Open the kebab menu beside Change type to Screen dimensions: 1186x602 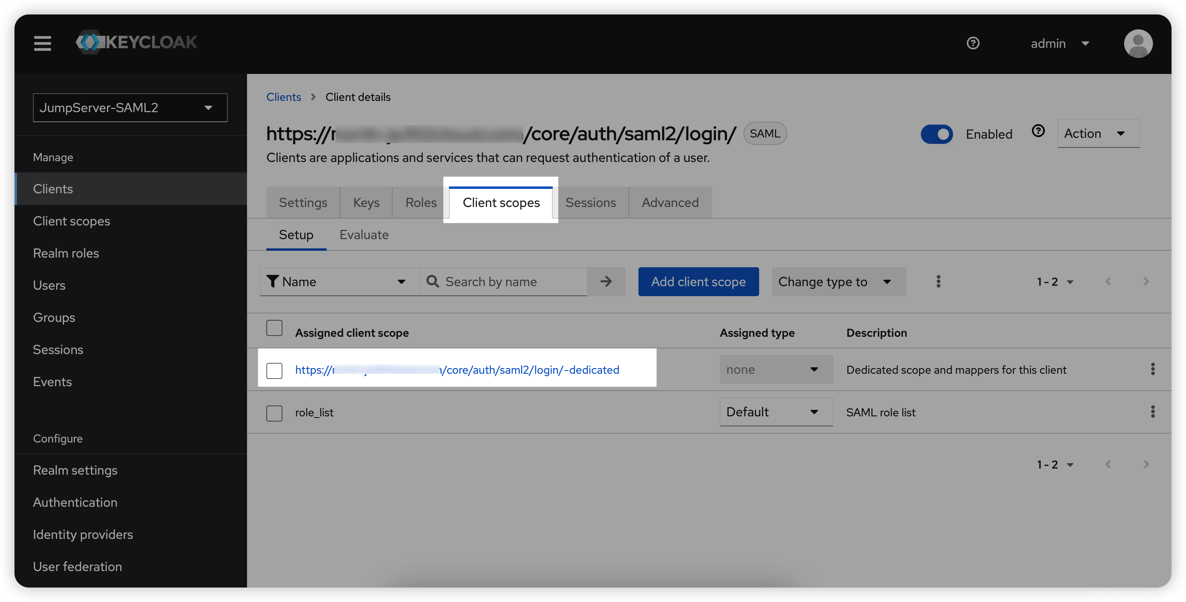tap(938, 281)
